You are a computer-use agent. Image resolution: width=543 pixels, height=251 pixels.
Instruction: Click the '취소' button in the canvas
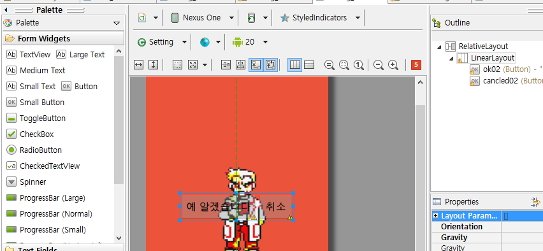click(276, 206)
